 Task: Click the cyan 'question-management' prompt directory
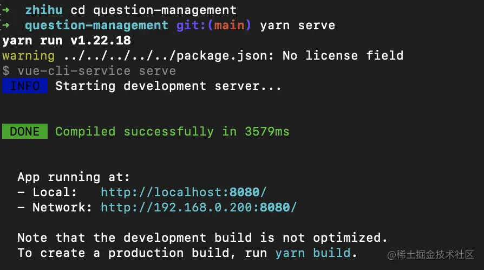[x=96, y=25]
